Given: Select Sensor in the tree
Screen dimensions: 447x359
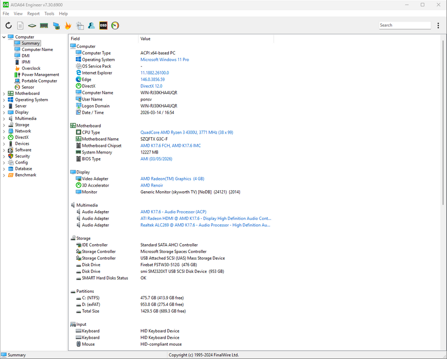Looking at the screenshot, I should tap(28, 87).
